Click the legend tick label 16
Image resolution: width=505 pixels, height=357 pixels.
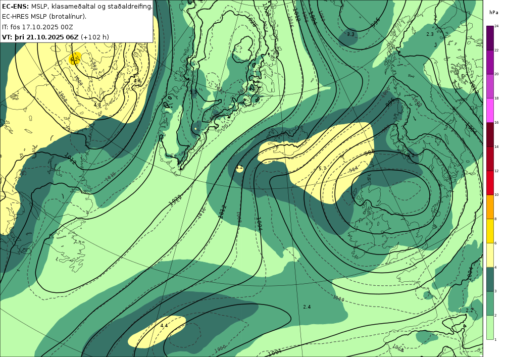coord(496,123)
